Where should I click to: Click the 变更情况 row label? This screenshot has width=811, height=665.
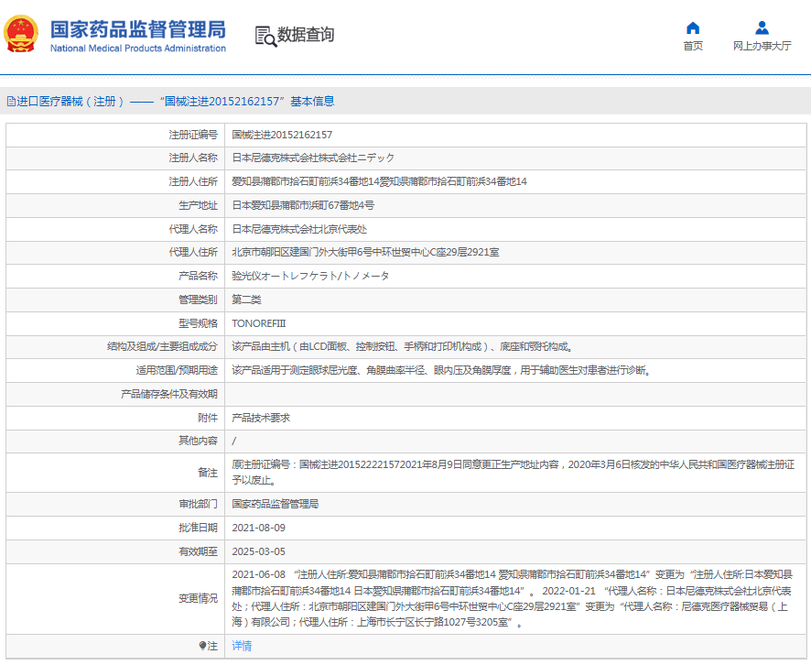click(198, 598)
